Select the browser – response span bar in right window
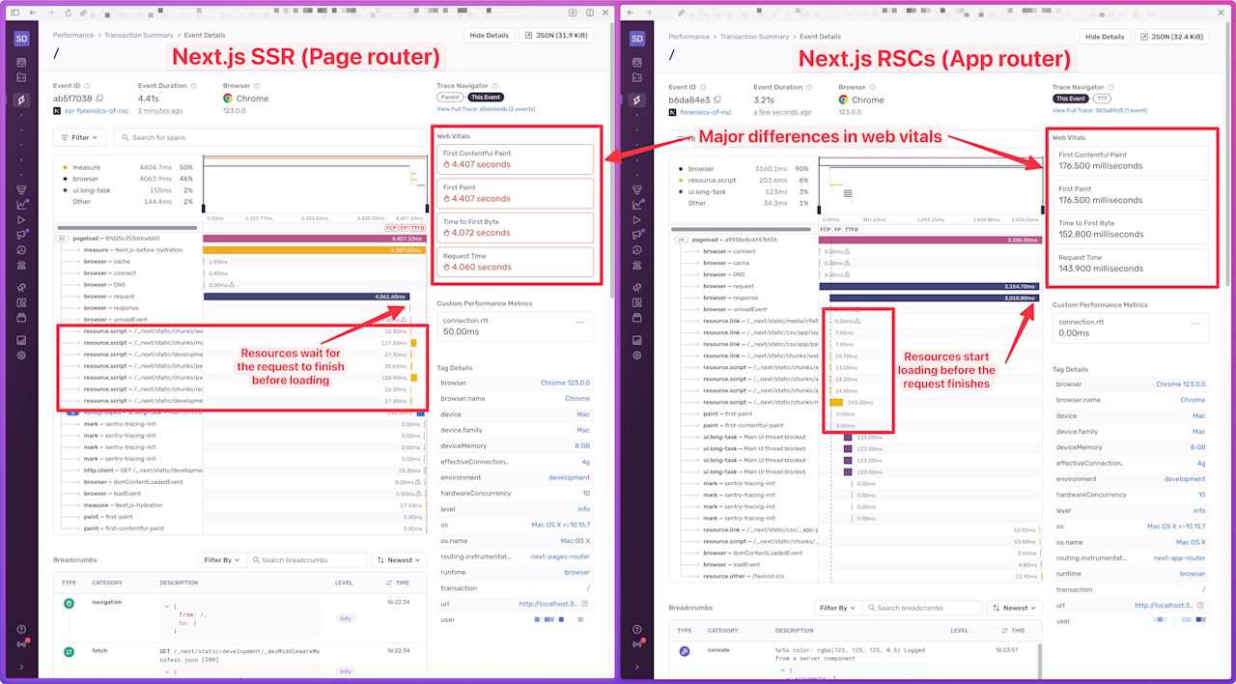This screenshot has width=1236, height=684. (x=935, y=298)
